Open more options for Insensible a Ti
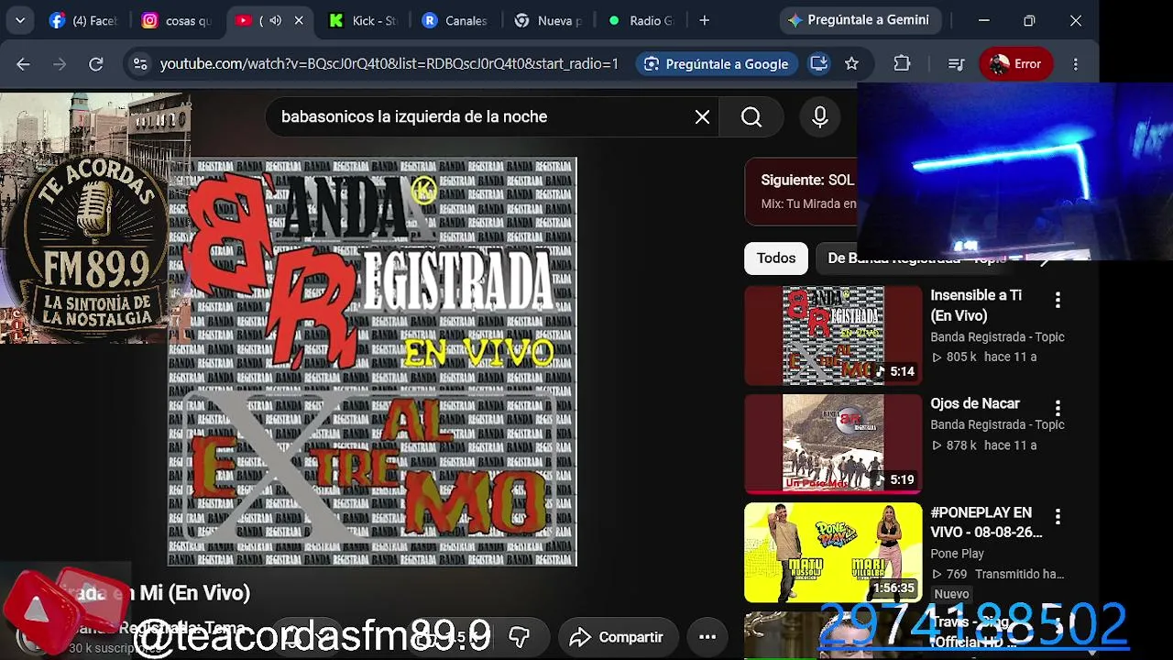This screenshot has width=1173, height=660. pyautogui.click(x=1058, y=300)
